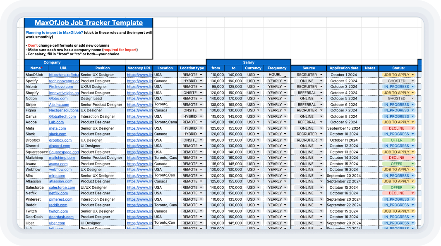
Task: Open the Location type dropdown for MaxOfJob
Action: [x=192, y=75]
